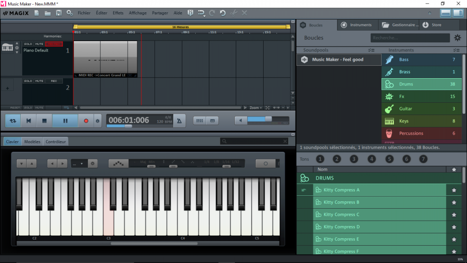The image size is (467, 263).
Task: Enable Solo on track 1
Action: click(28, 44)
